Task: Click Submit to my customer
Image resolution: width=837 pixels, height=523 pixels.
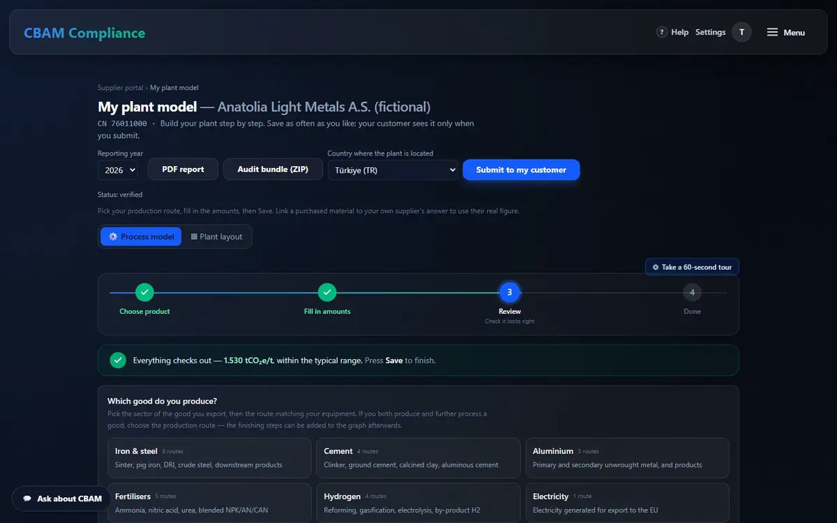Action: tap(521, 169)
